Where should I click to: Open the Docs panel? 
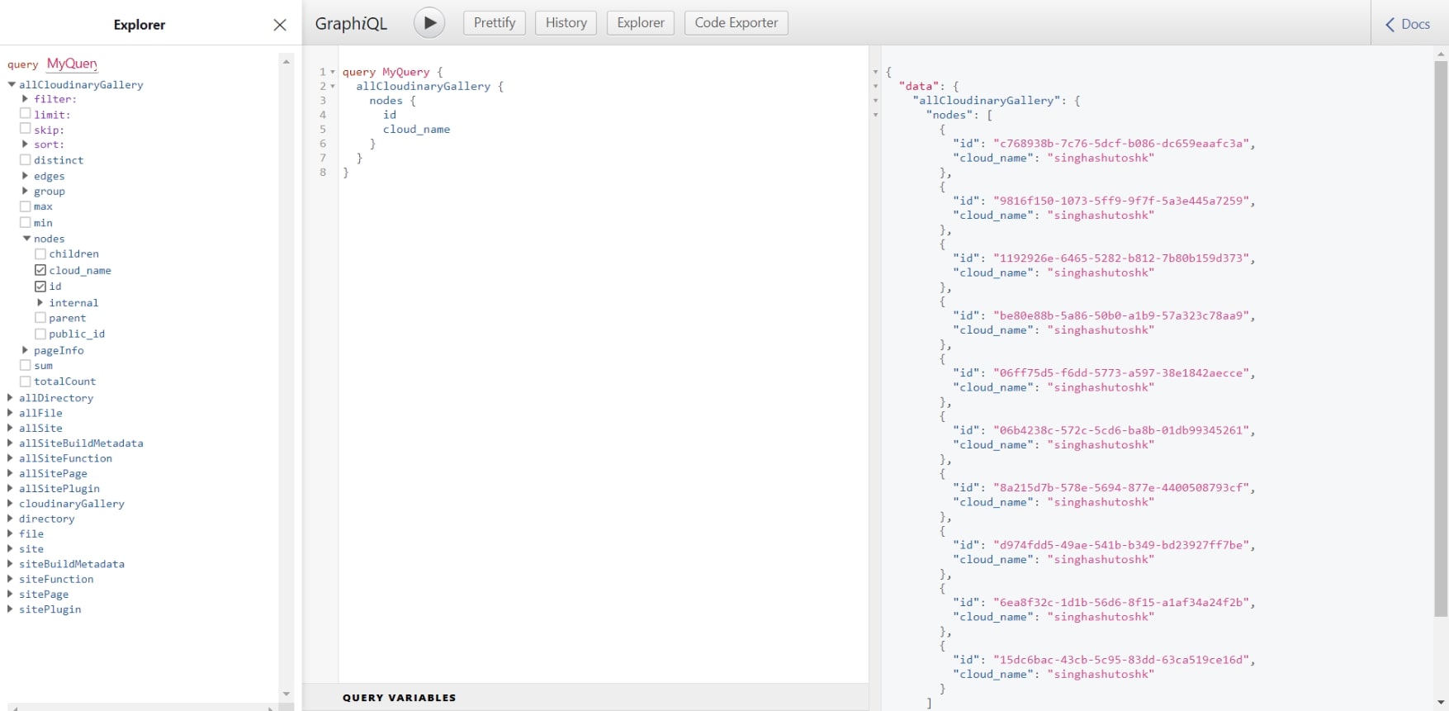[x=1409, y=24]
